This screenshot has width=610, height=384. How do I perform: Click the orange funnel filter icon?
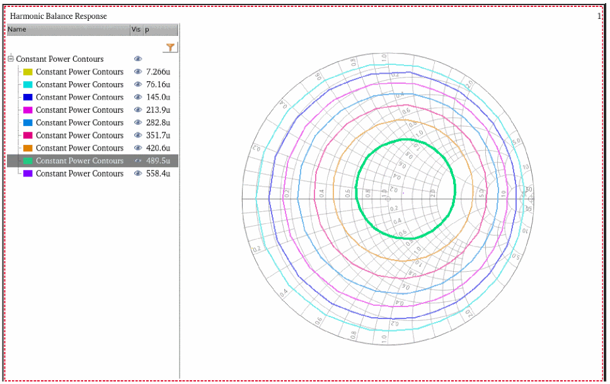coord(171,47)
